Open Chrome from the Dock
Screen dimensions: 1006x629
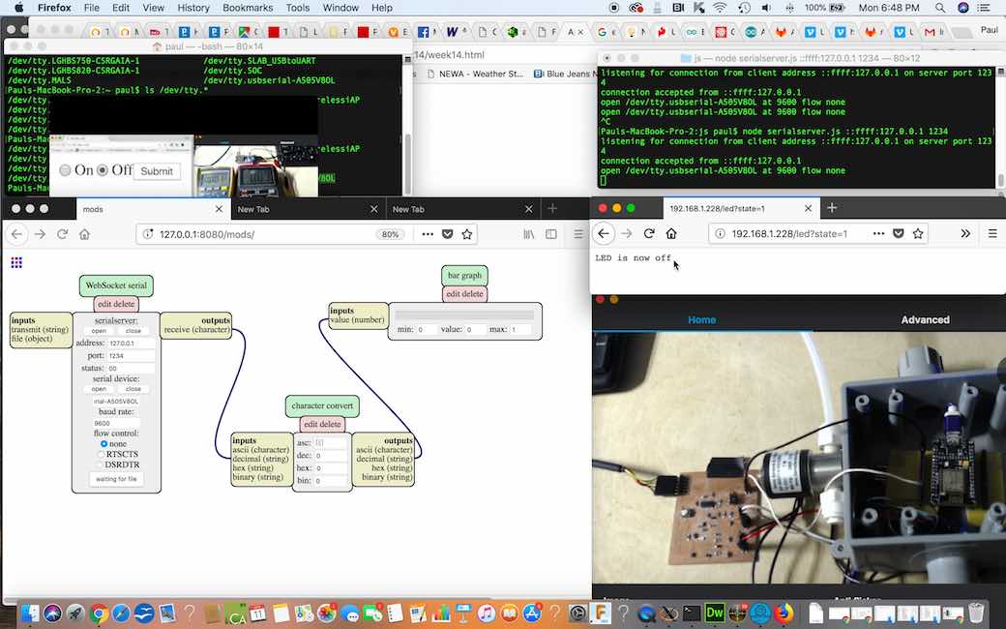(98, 614)
